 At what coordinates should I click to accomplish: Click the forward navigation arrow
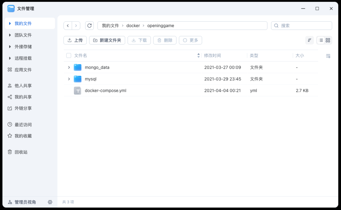tap(76, 26)
